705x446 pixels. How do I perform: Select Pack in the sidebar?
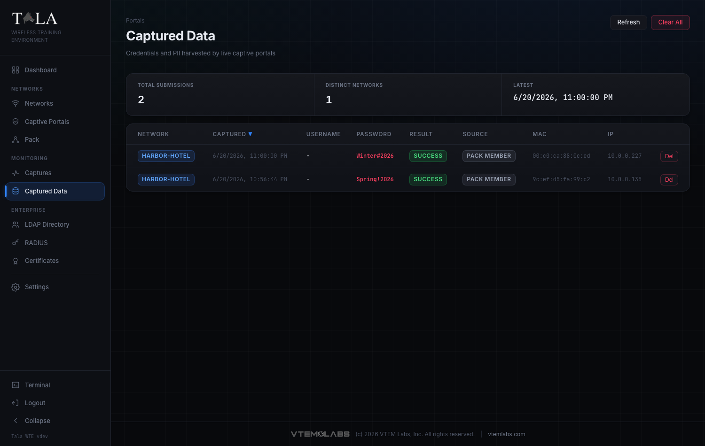tap(55, 139)
